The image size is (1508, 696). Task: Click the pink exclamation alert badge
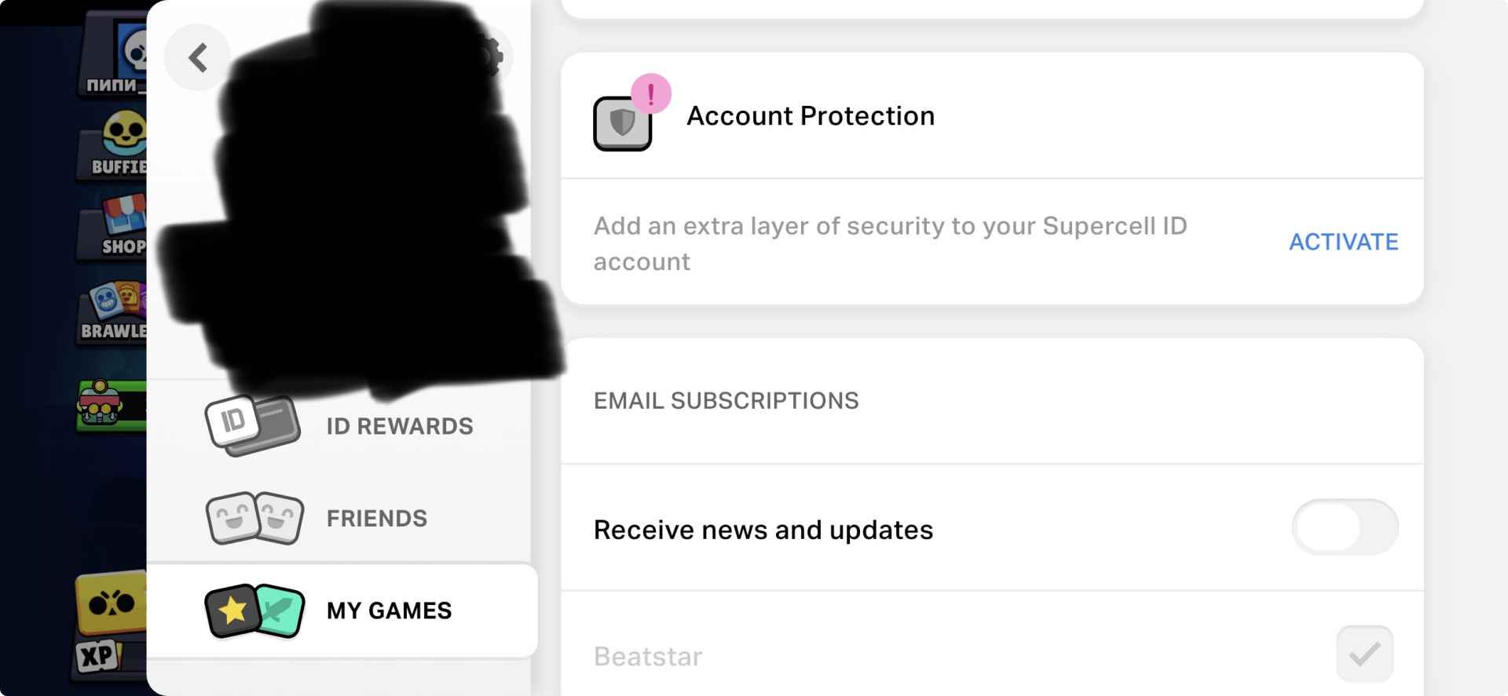coord(651,94)
